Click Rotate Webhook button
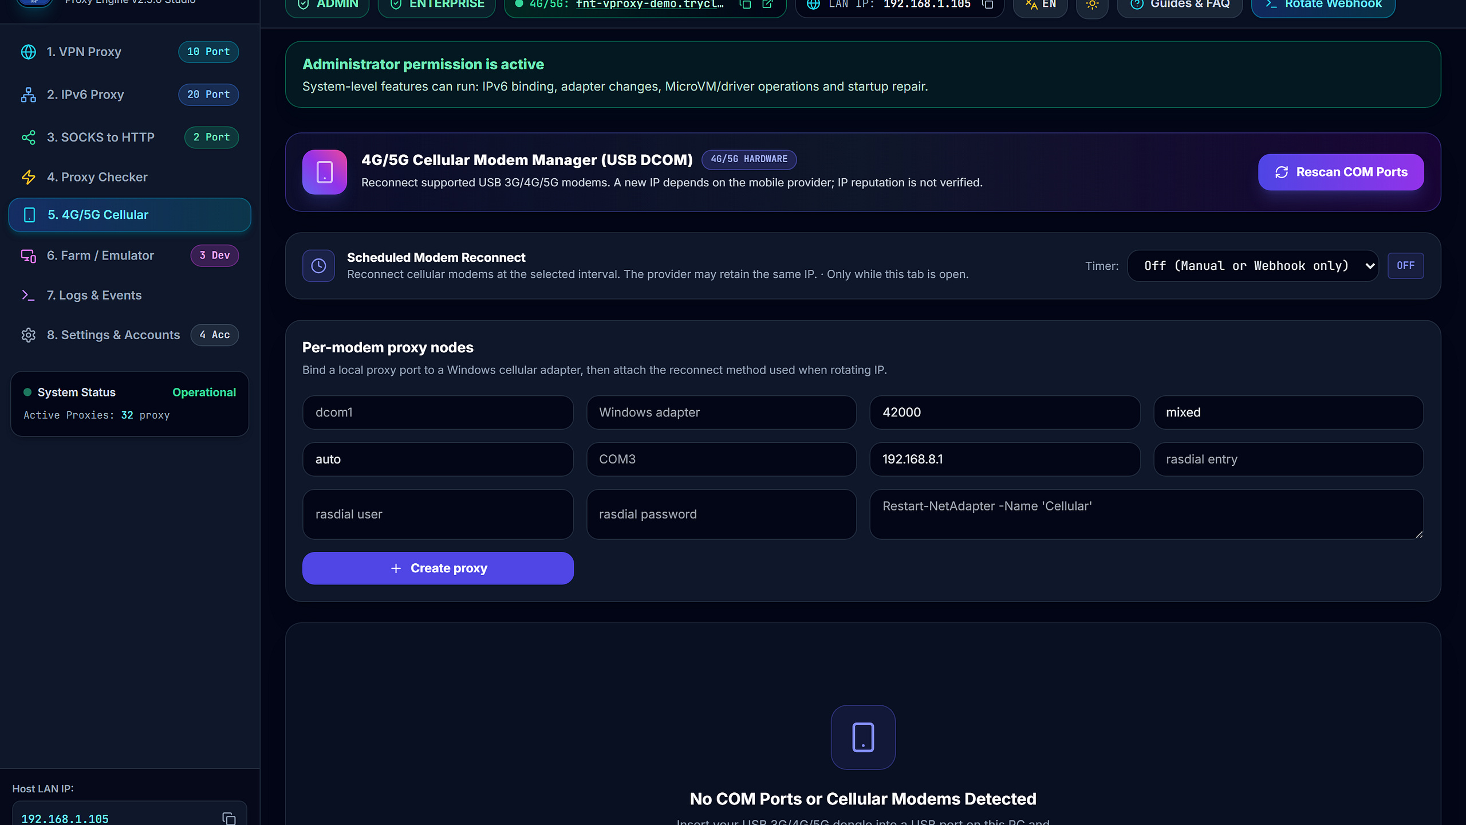The width and height of the screenshot is (1466, 825). (x=1323, y=5)
